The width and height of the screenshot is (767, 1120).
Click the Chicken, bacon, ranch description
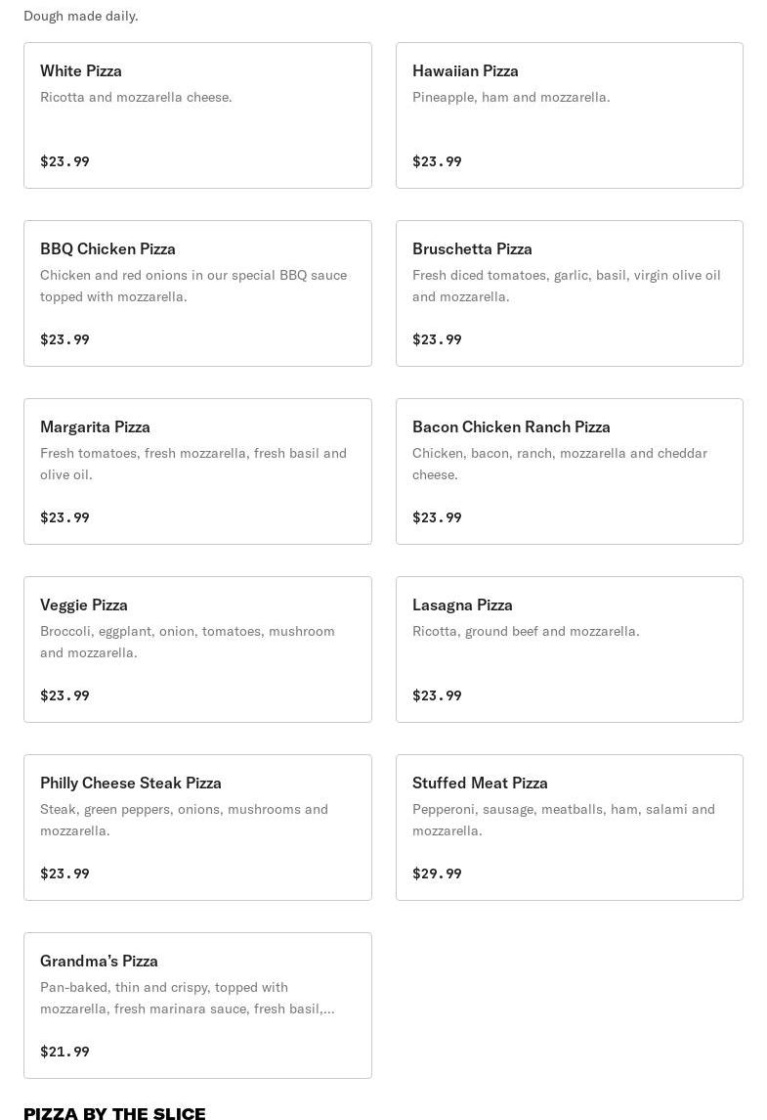(559, 464)
